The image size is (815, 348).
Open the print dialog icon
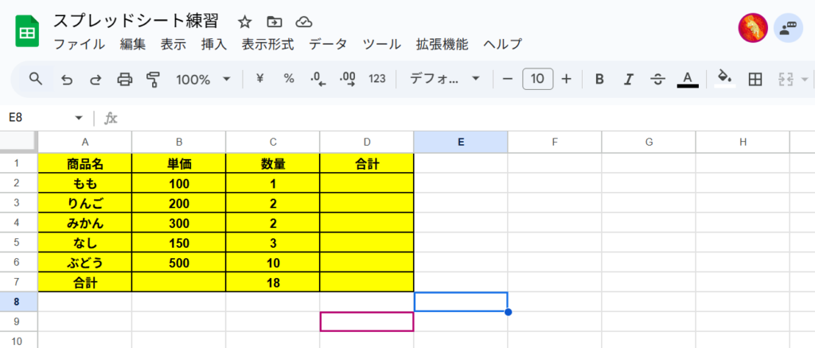[124, 80]
